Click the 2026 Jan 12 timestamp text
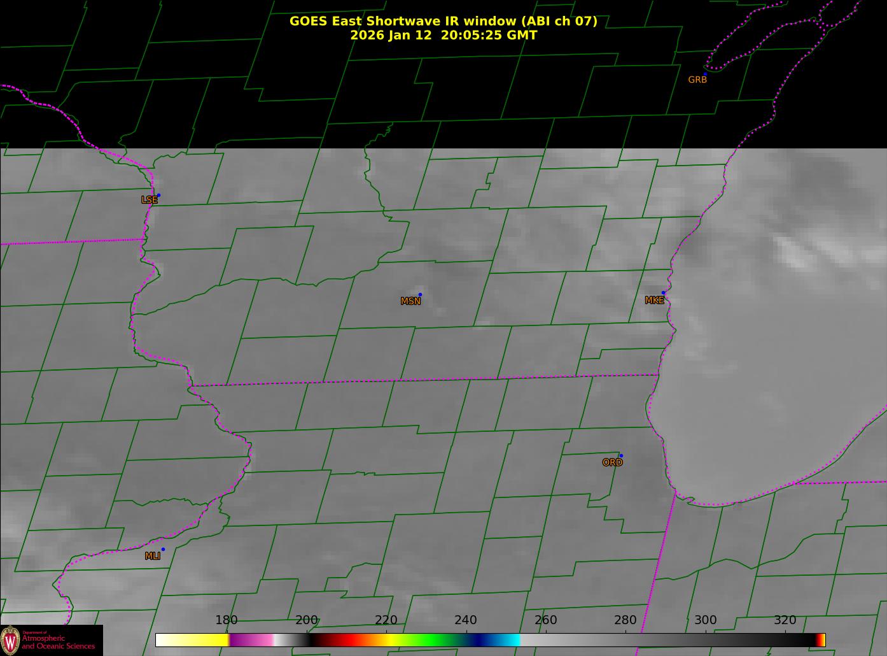 443,35
